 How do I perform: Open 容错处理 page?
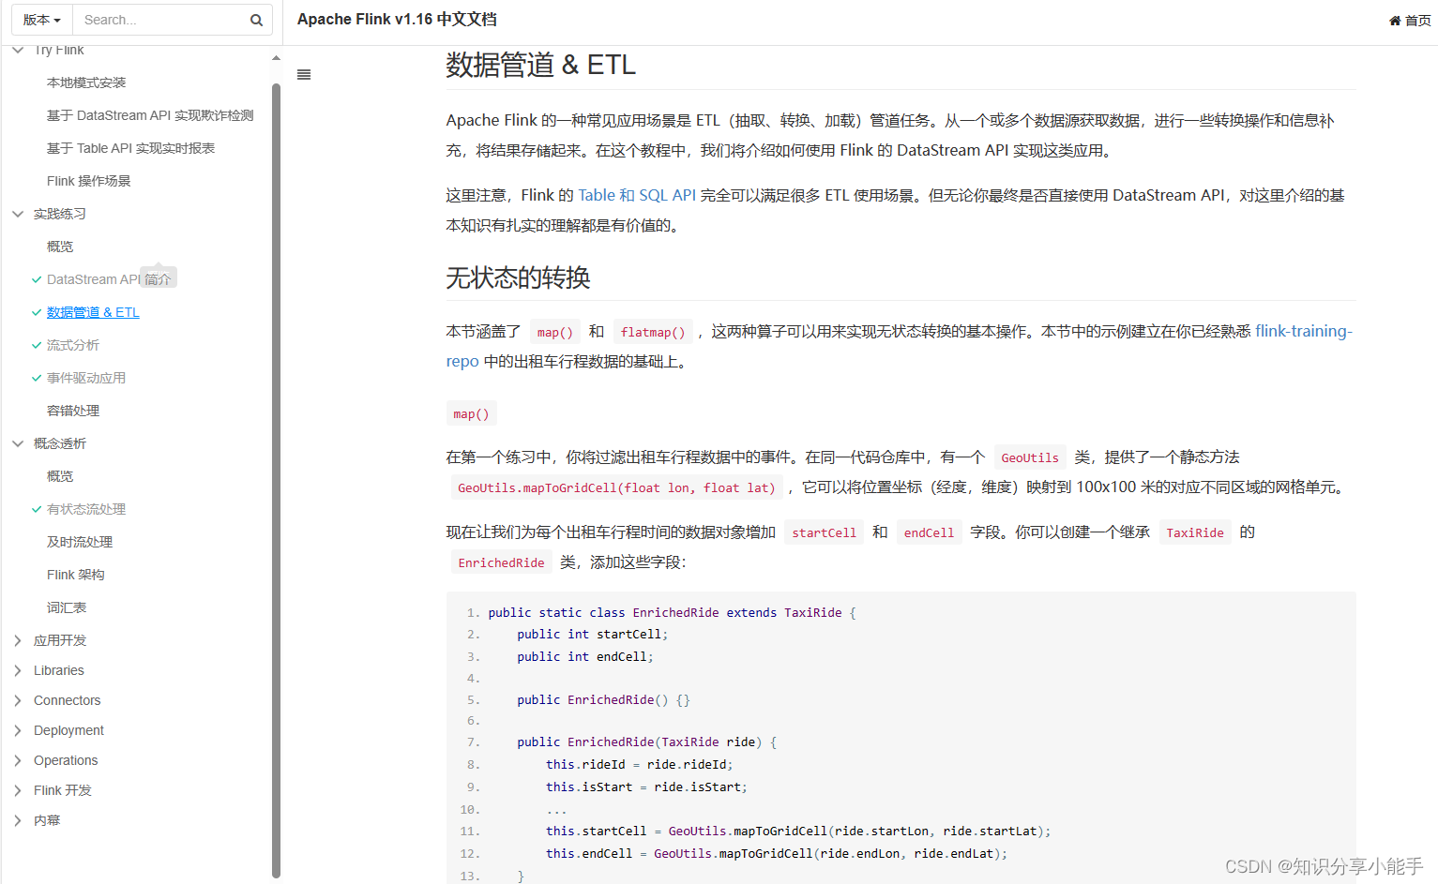pyautogui.click(x=73, y=411)
